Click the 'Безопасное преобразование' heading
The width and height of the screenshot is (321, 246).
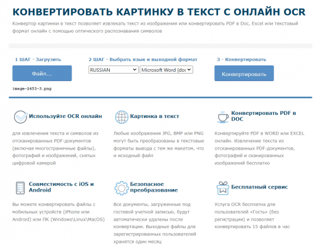point(154,187)
